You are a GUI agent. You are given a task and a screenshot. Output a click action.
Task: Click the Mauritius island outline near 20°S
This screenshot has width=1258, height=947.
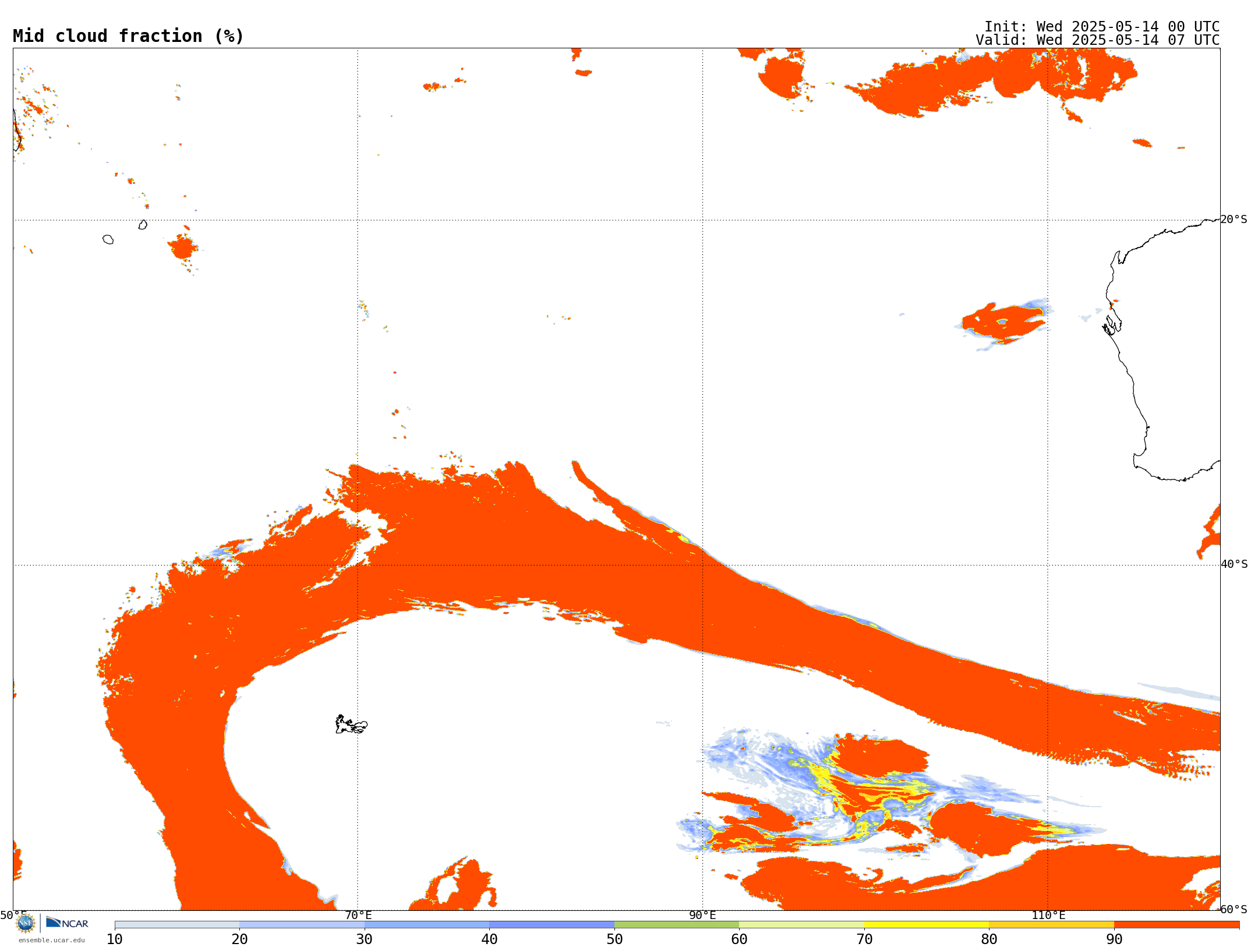point(143,225)
